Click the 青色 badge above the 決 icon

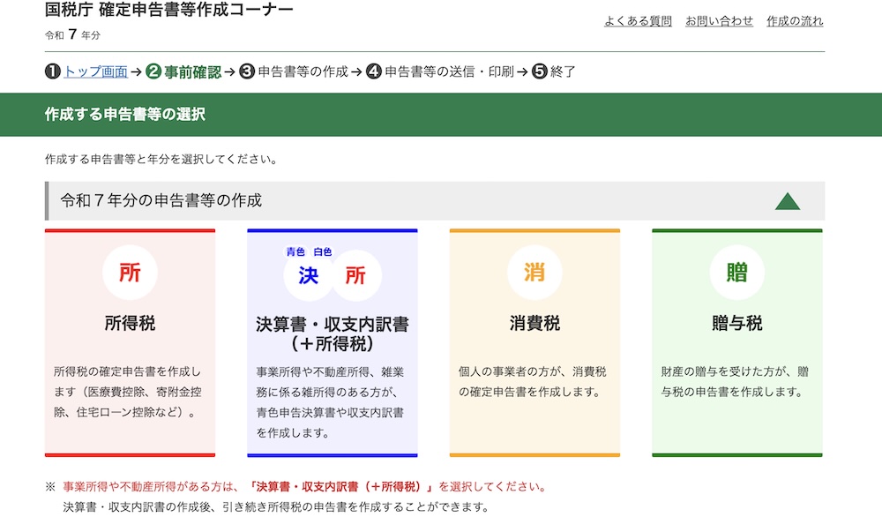pos(294,250)
